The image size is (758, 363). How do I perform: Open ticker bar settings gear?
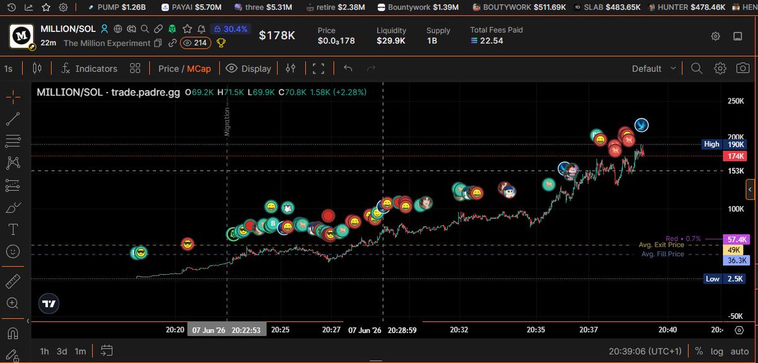(x=63, y=8)
